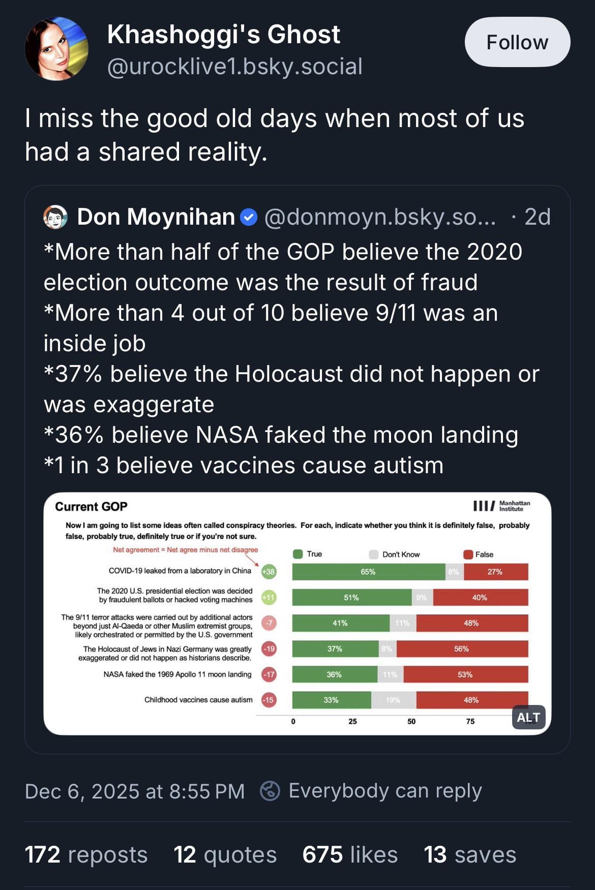View the 12 quotes list
This screenshot has height=890, width=595.
[x=225, y=854]
